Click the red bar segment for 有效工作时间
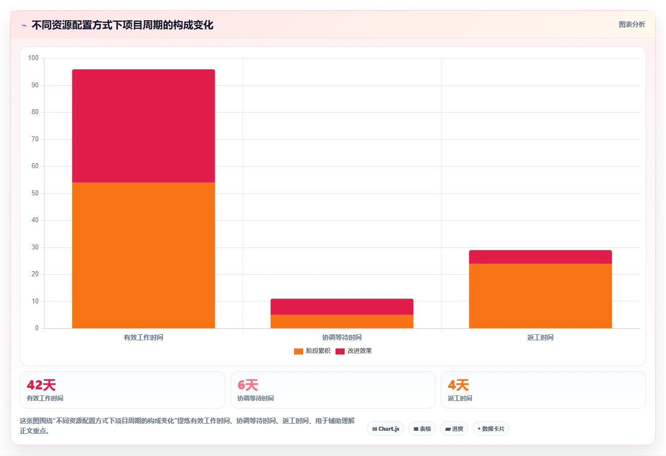This screenshot has width=666, height=456. click(144, 126)
